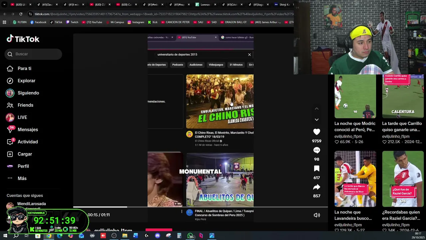Open the taskbar clock and date
The image size is (426, 240).
click(418, 236)
